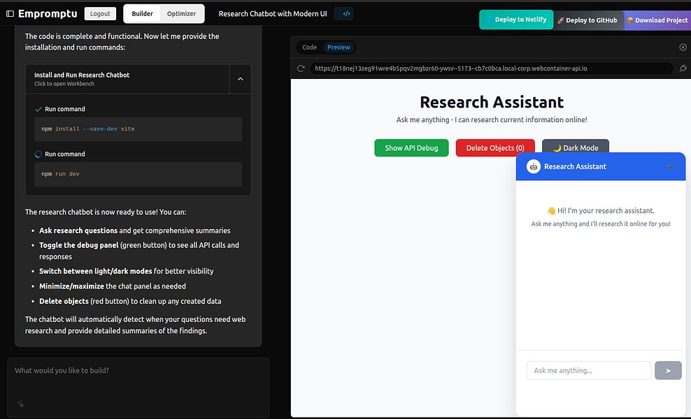Deploy to GitHub

[587, 20]
